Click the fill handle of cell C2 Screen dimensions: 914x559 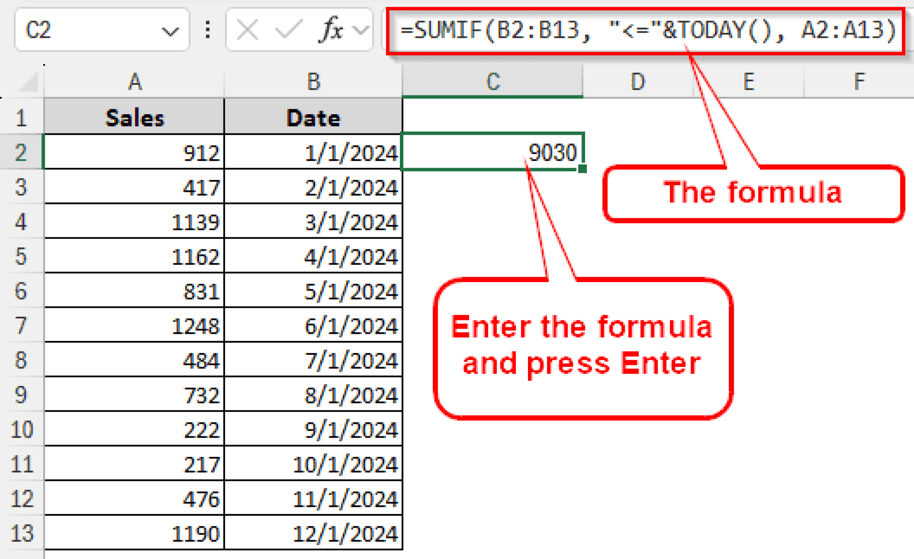[x=582, y=169]
